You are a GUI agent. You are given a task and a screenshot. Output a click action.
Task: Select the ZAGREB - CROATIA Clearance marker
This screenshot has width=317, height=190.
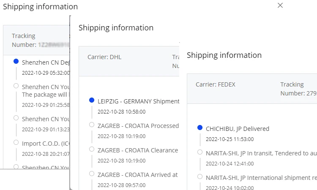pyautogui.click(x=92, y=149)
